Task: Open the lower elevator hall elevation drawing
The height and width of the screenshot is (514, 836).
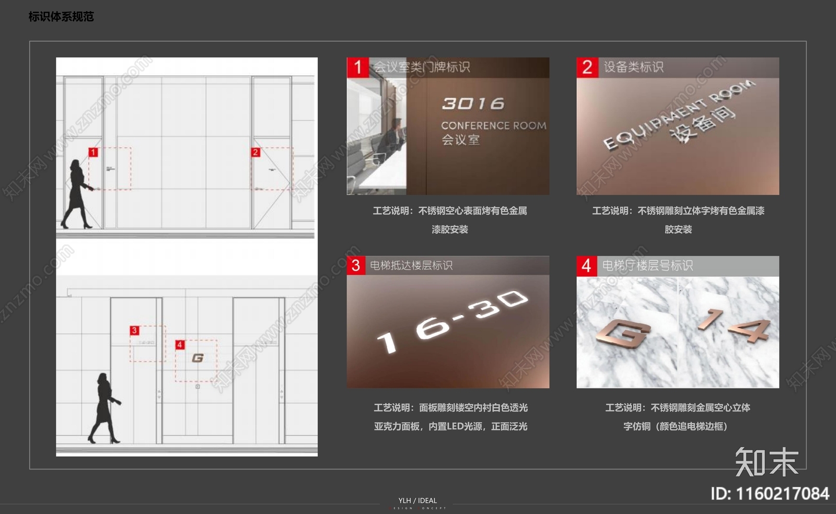Action: pyautogui.click(x=187, y=366)
